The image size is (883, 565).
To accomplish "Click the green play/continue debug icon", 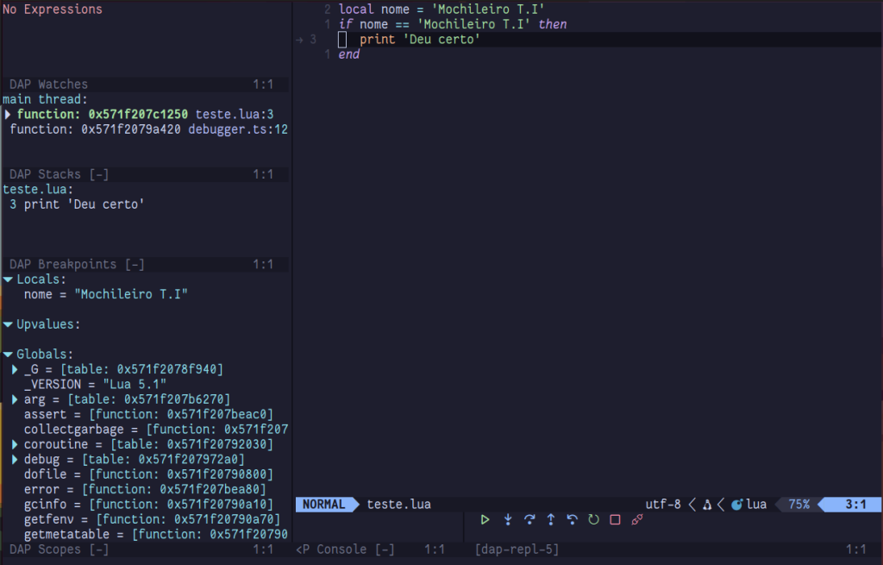I will point(485,519).
